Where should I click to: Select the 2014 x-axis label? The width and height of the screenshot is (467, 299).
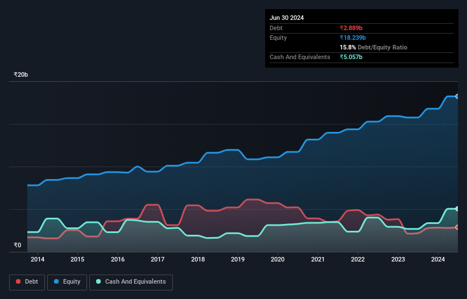point(38,259)
